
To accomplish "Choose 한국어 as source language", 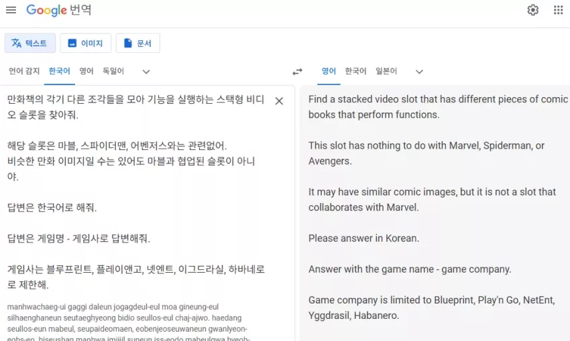I will pos(59,71).
